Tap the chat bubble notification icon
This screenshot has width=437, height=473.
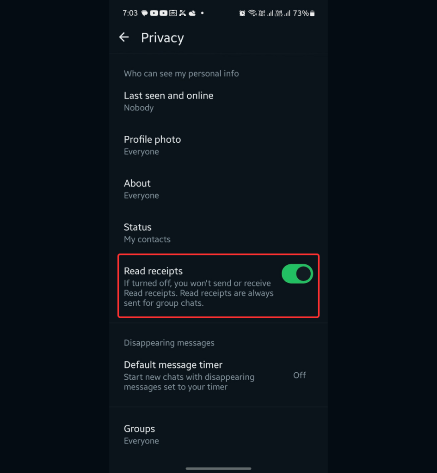[144, 13]
